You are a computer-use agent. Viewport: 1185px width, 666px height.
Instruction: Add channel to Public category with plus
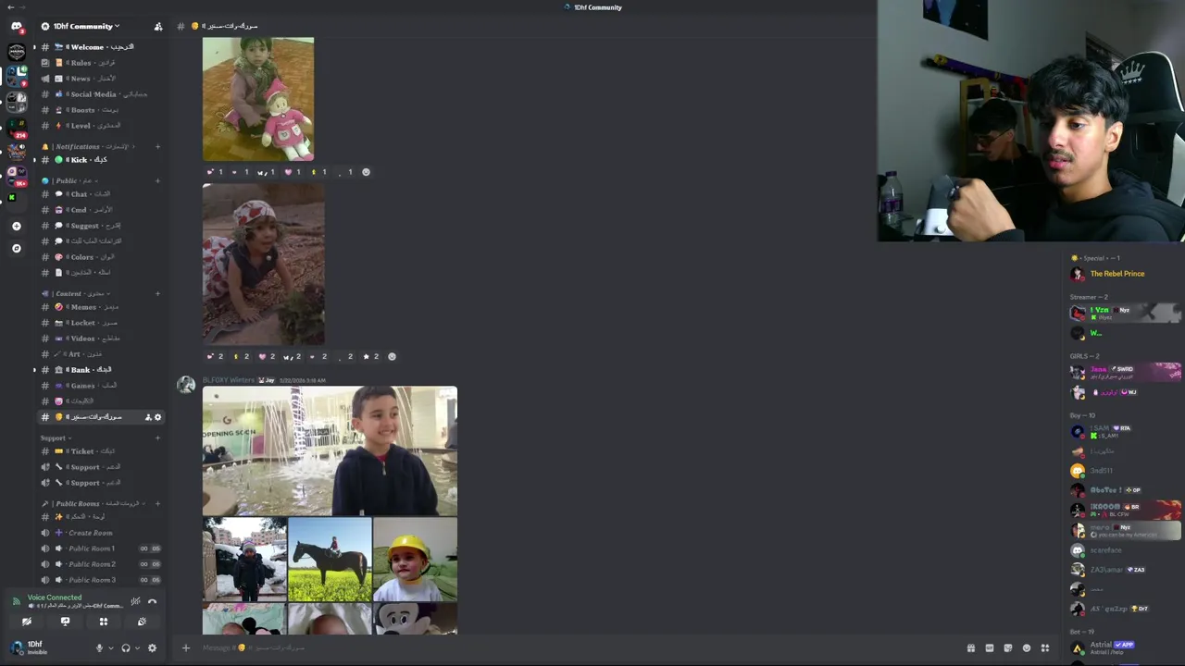tap(157, 180)
